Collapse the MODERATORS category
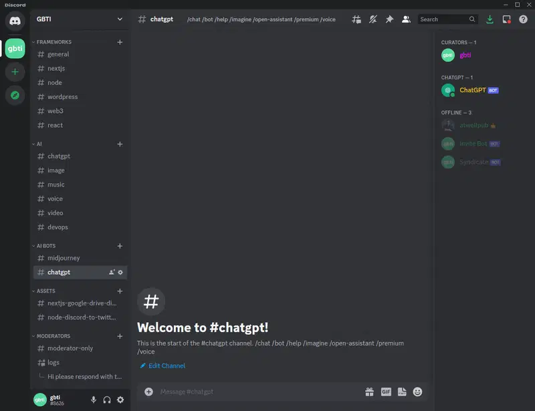Screen dimensions: 535x411 click(51, 337)
